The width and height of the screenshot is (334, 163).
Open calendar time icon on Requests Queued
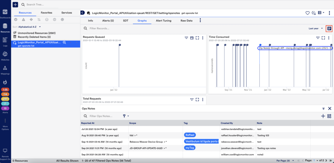coord(192,38)
